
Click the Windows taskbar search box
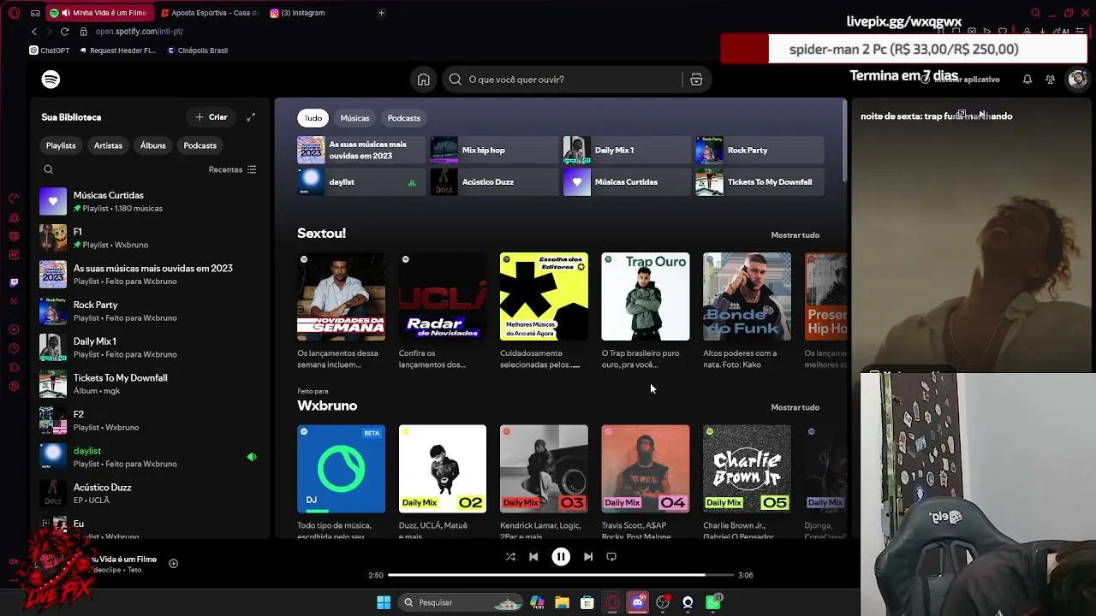462,602
